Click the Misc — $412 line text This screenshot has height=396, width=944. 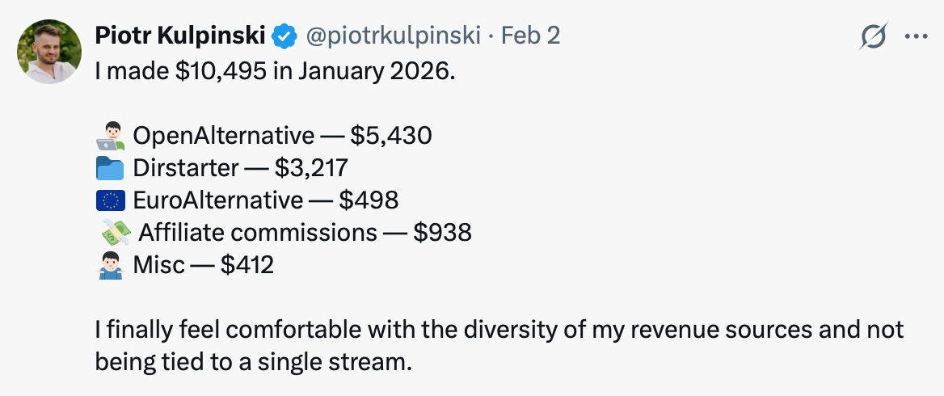(202, 265)
